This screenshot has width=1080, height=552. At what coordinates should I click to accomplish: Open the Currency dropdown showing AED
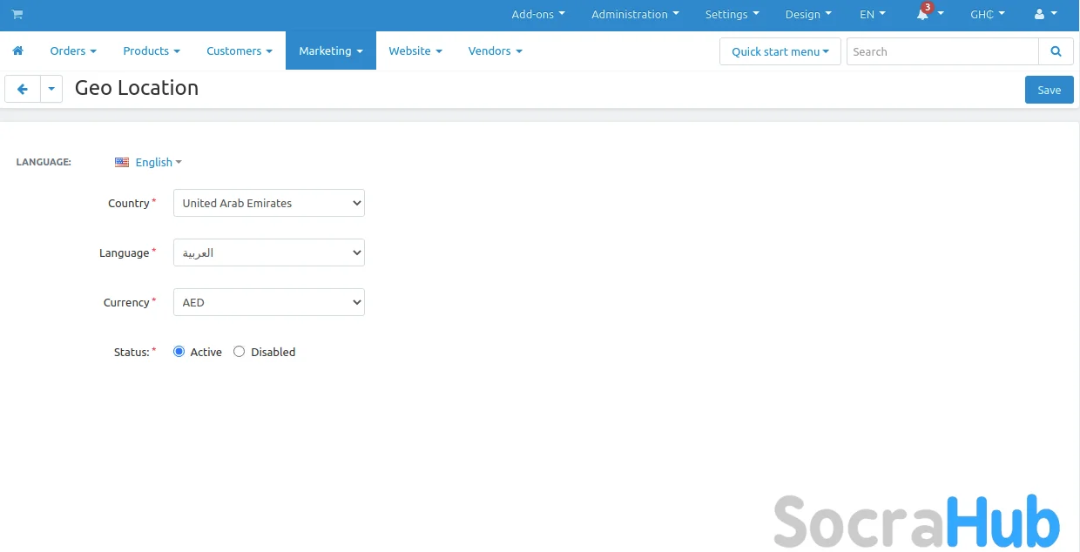(x=268, y=302)
